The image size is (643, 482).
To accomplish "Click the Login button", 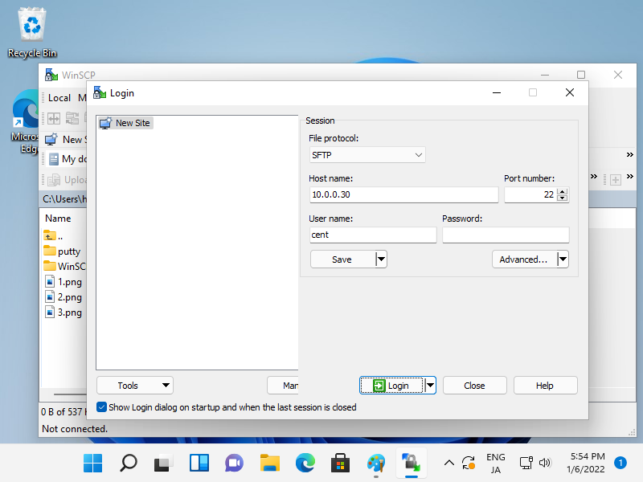I will [391, 386].
